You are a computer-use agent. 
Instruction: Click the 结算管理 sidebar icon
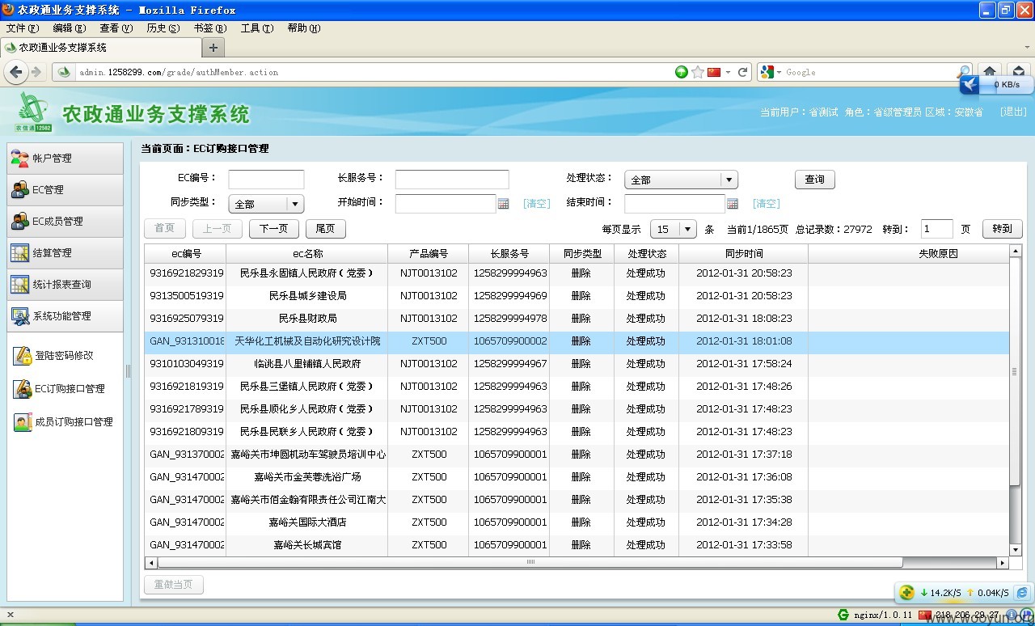click(20, 253)
